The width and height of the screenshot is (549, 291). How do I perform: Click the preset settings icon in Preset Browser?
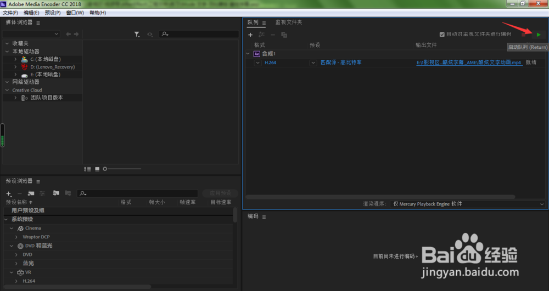42,193
